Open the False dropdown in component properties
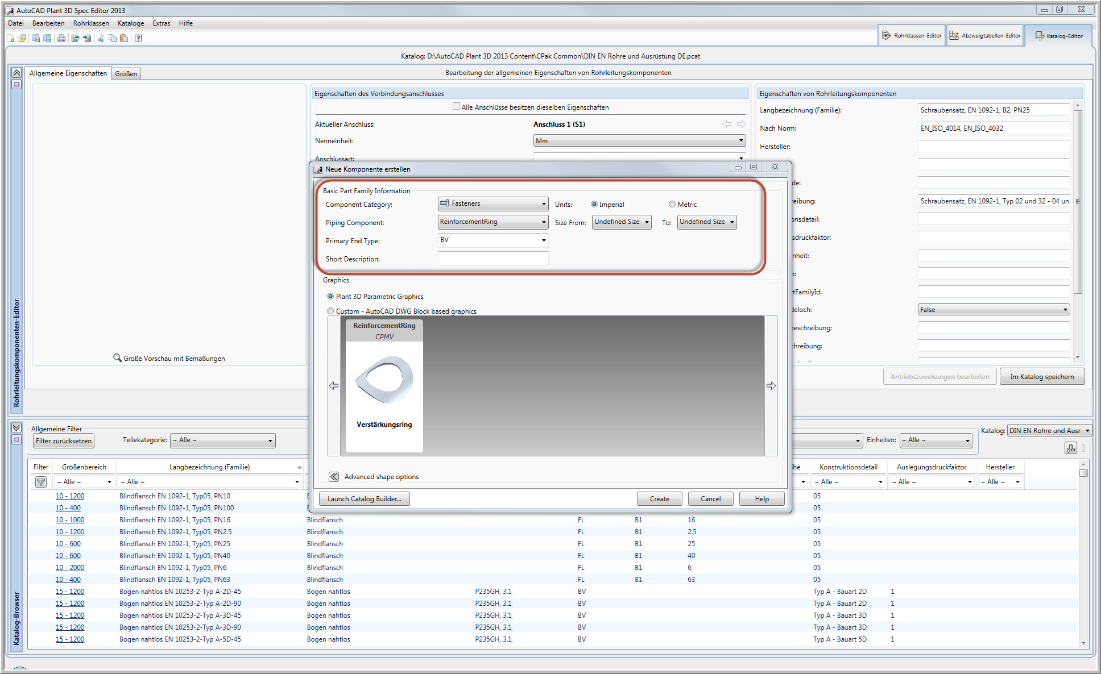Viewport: 1101px width, 674px height. click(994, 310)
